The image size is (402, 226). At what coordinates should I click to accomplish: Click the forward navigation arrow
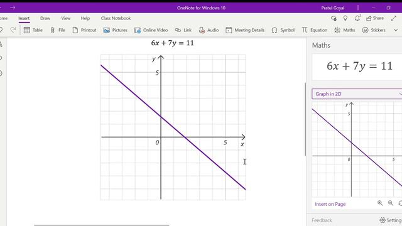tap(13, 8)
